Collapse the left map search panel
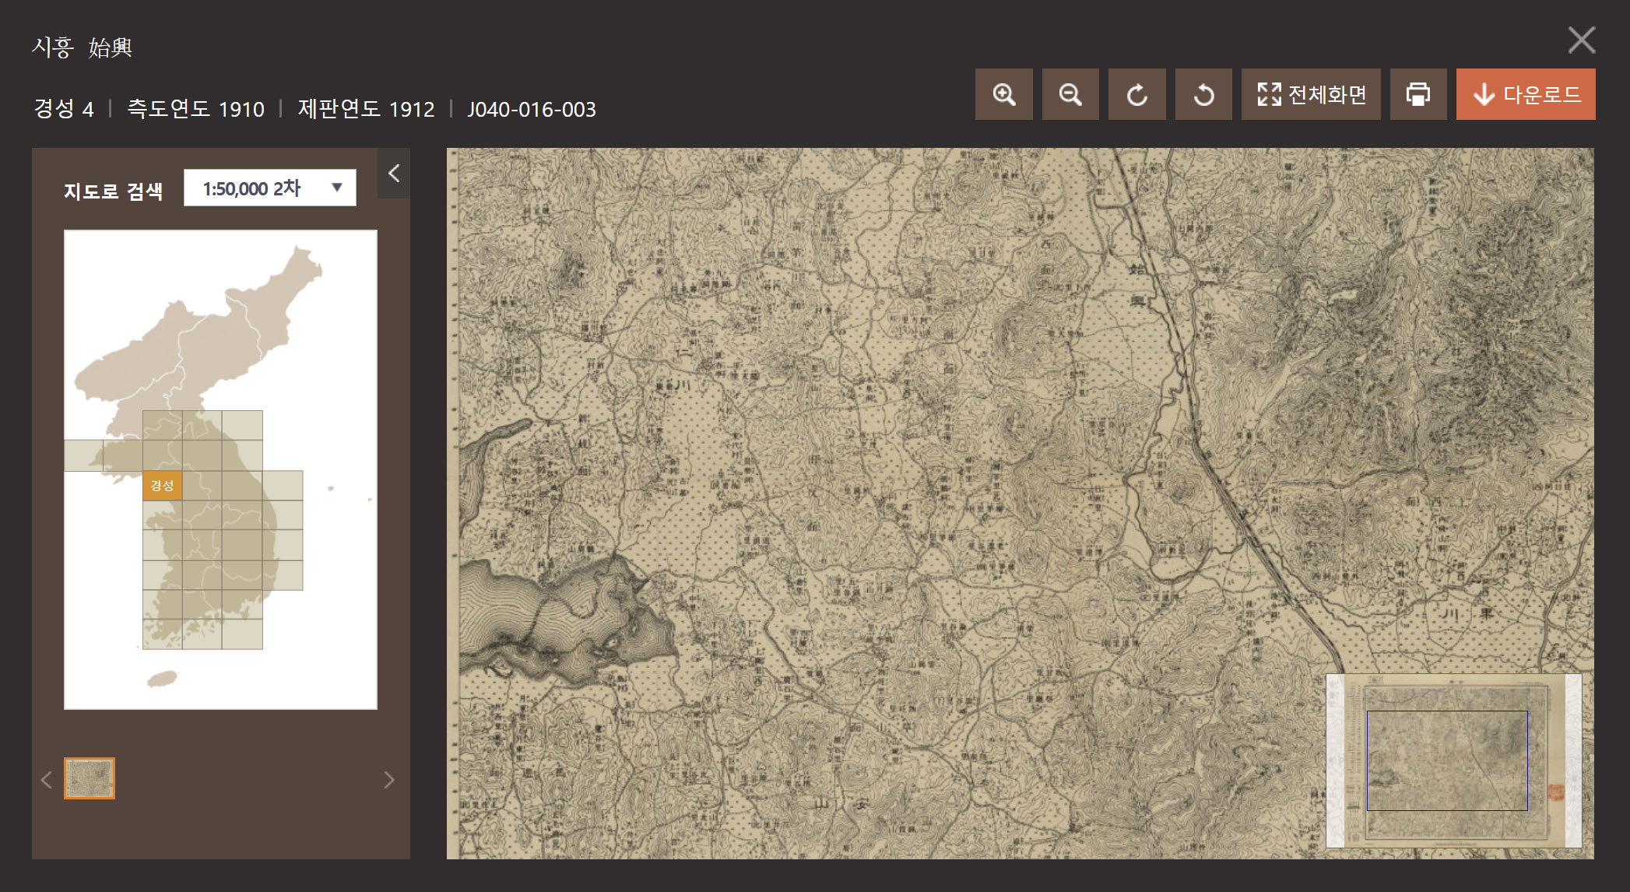1630x892 pixels. click(394, 173)
